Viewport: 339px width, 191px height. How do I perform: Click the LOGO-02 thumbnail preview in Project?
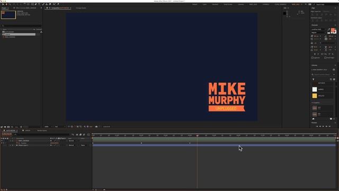point(8,15)
